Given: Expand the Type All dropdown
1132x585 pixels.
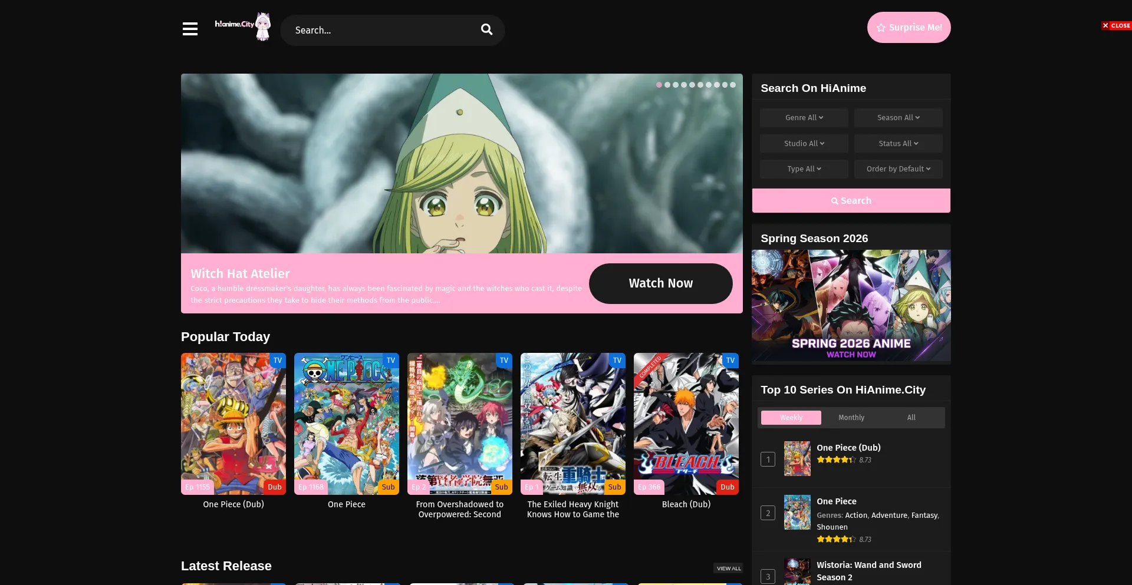Looking at the screenshot, I should coord(804,169).
